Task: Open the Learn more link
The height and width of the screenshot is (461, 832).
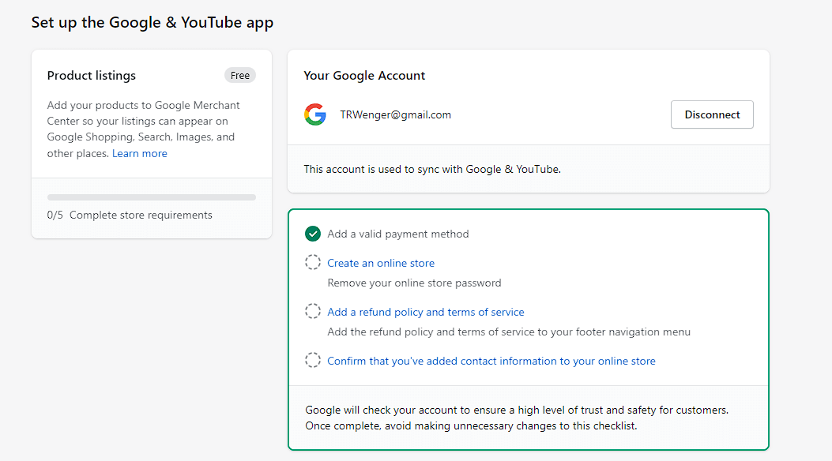Action: pos(139,152)
